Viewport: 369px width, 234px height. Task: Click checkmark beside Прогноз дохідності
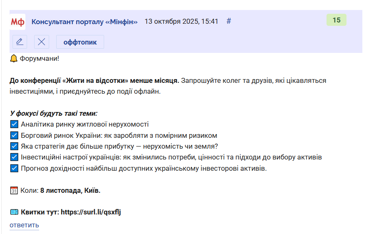(x=14, y=168)
